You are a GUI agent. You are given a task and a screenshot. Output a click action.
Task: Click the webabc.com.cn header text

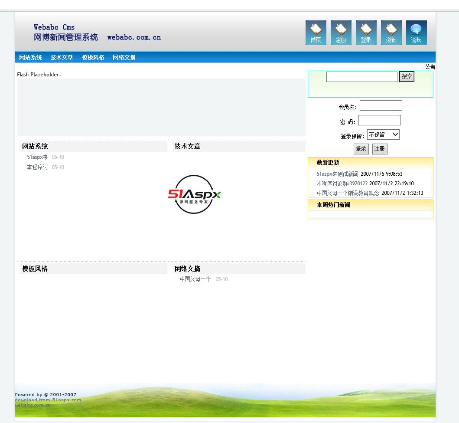coord(134,37)
